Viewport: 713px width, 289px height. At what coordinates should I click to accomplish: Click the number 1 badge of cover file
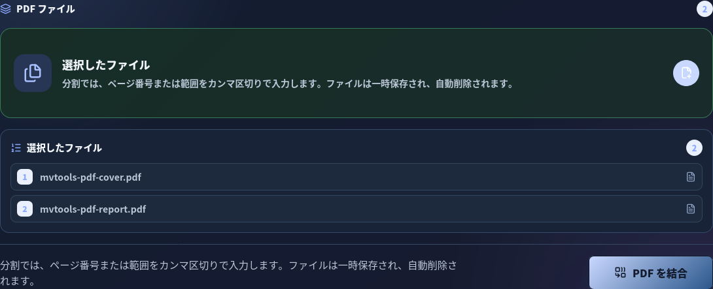(25, 177)
